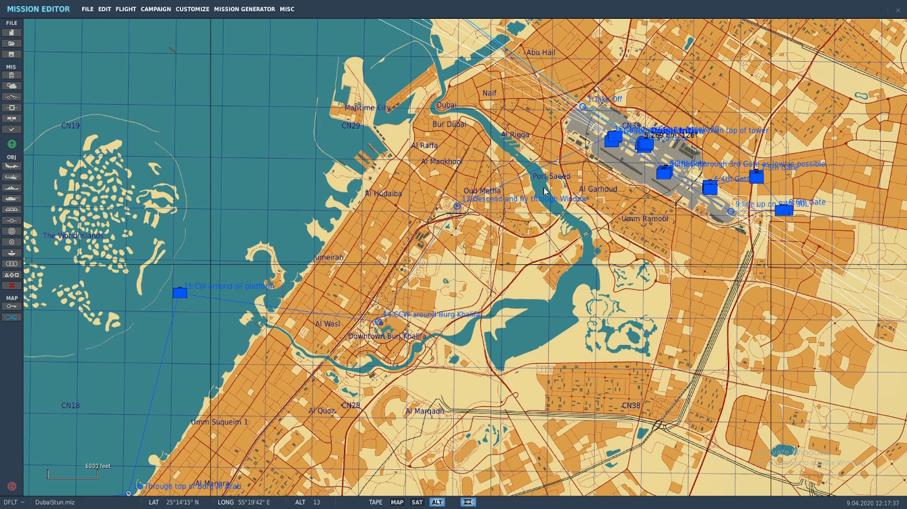Switch map view to MAP mode
This screenshot has width=907, height=509.
click(x=397, y=502)
